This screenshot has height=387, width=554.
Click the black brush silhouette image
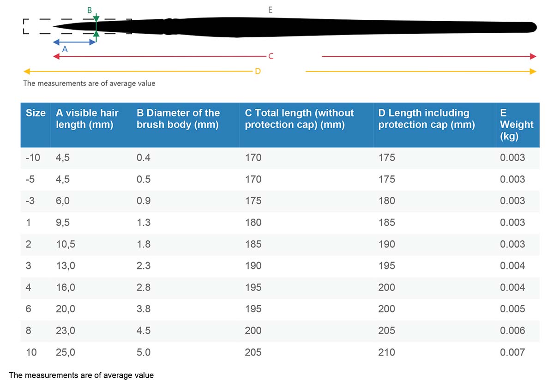pos(295,27)
